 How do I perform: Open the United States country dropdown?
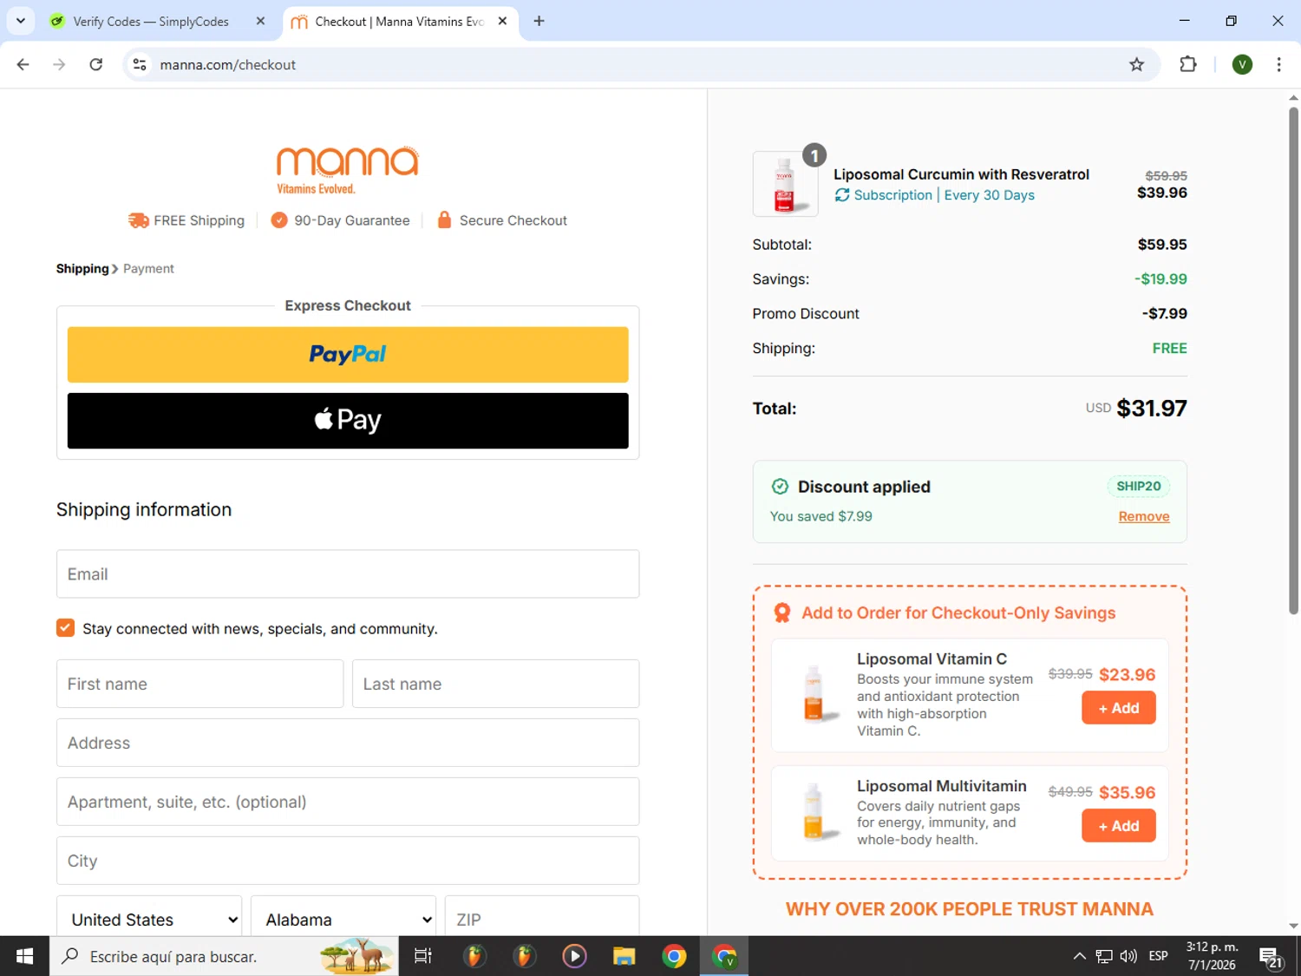[x=149, y=918]
